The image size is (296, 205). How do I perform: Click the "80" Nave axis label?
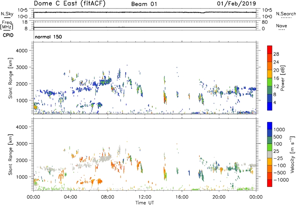(x=265, y=22)
